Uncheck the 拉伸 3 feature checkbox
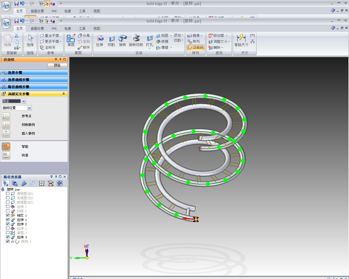This screenshot has width=349, height=279. [x=8, y=237]
